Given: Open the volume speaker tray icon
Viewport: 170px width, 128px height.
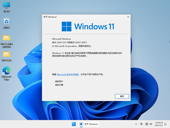Looking at the screenshot, I should click(151, 124).
